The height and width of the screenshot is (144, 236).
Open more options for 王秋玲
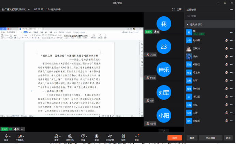pos(232,48)
